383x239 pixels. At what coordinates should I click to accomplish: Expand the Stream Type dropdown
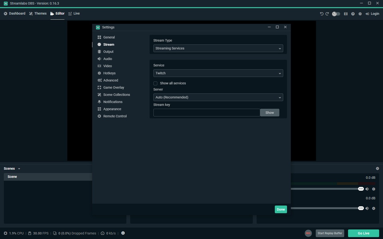tap(218, 48)
